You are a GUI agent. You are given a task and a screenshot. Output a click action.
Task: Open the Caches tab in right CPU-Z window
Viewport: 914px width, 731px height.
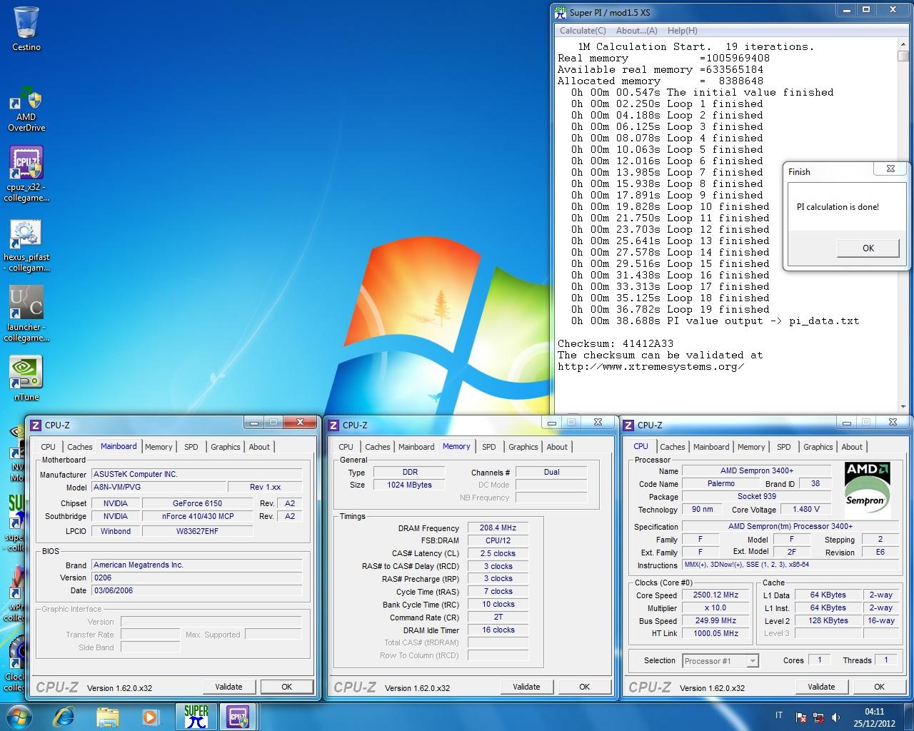[673, 447]
